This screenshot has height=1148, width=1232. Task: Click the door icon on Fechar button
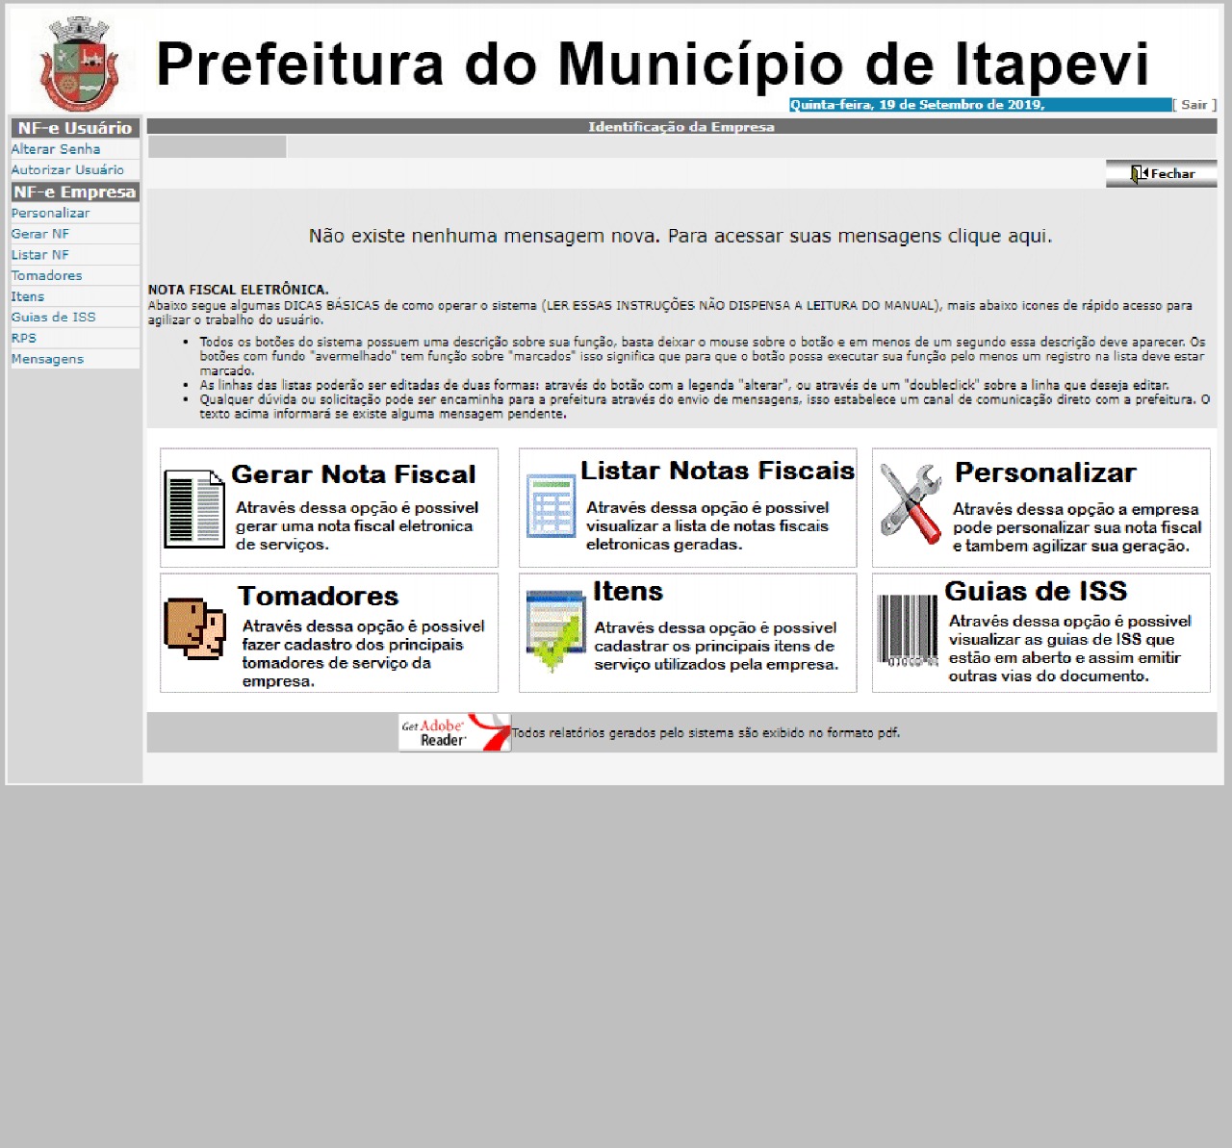tap(1139, 173)
